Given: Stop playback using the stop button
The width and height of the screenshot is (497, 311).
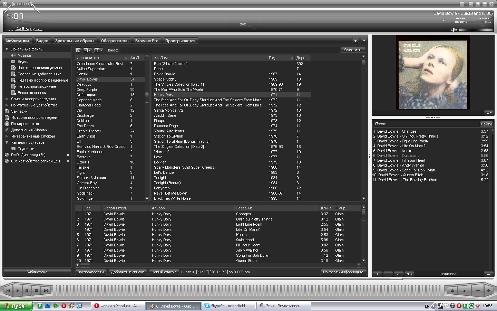Looking at the screenshot, I should pyautogui.click(x=36, y=291).
